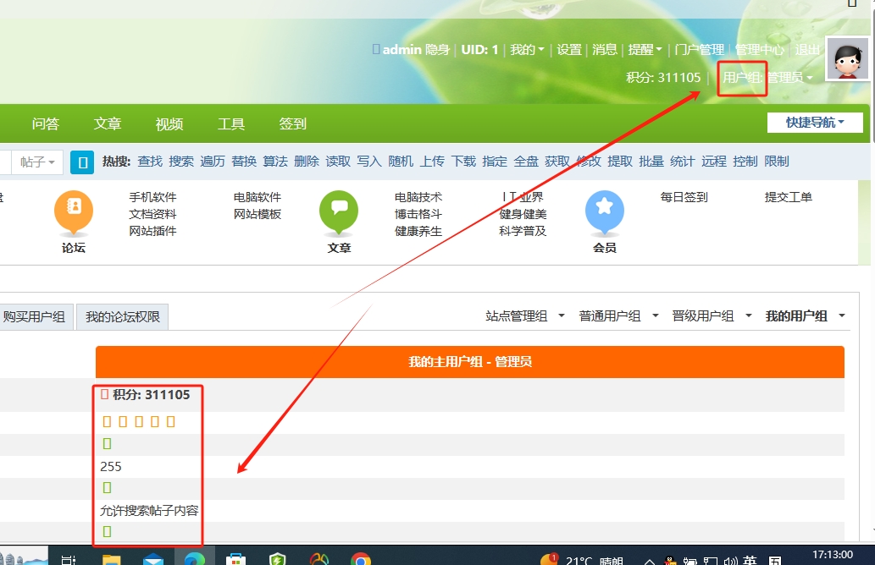
Task: Click the 每日签到 link
Action: [x=684, y=197]
